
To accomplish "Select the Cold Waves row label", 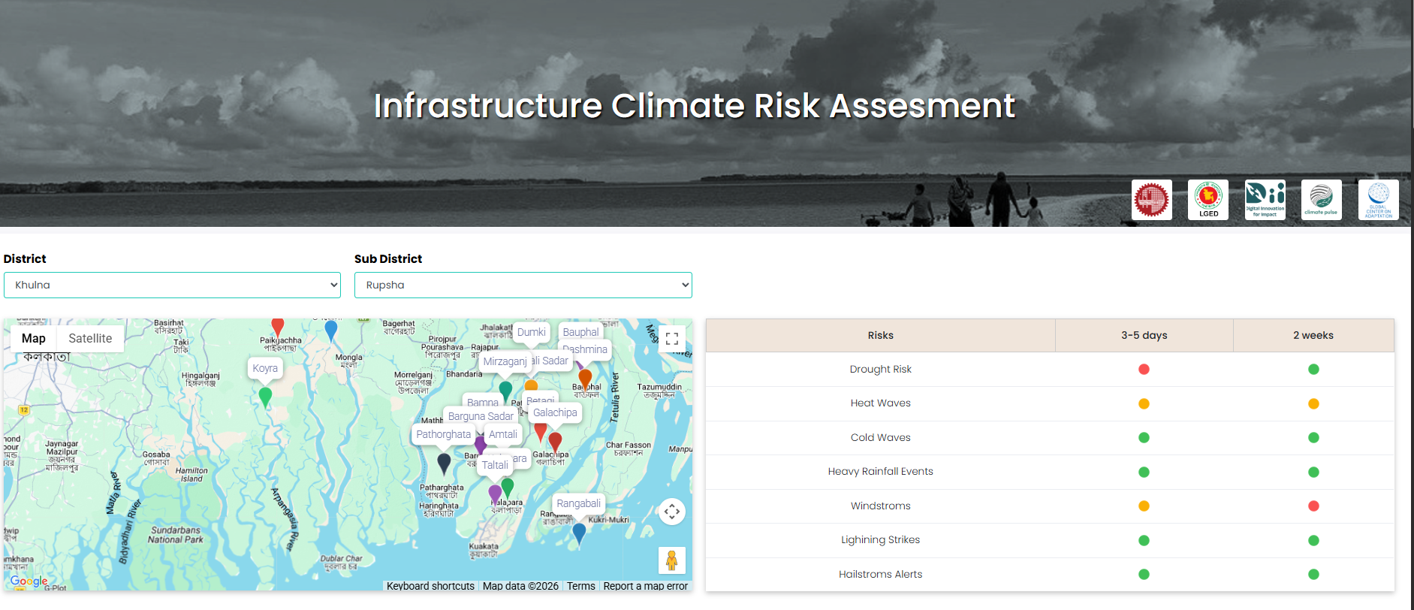I will [x=880, y=437].
